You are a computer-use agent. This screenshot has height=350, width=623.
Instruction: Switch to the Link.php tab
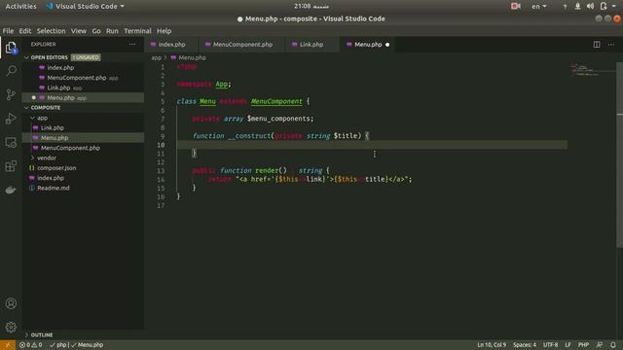point(311,45)
